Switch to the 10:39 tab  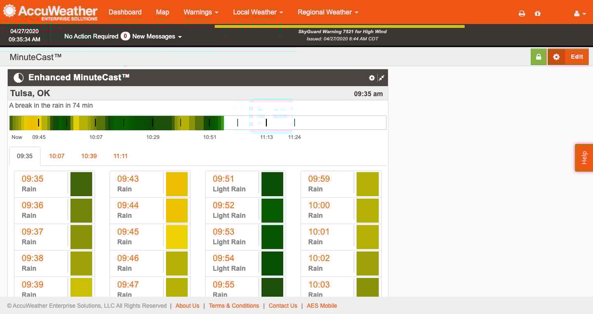88,156
